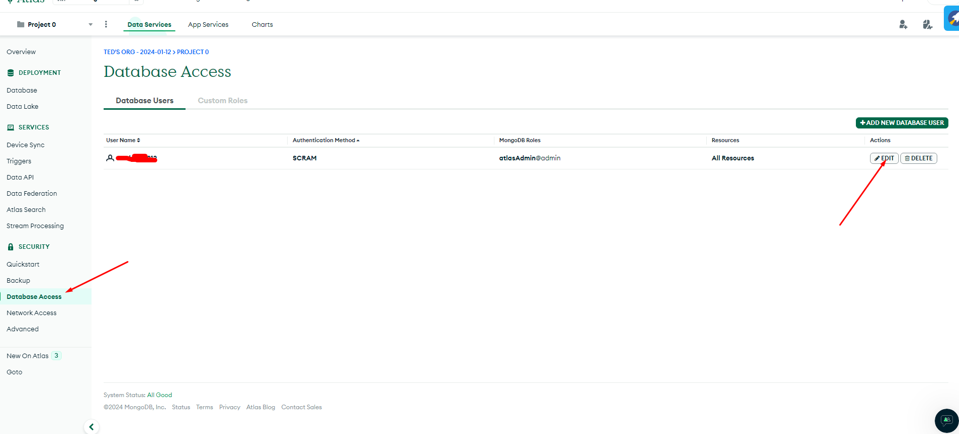Delete the database user
This screenshot has height=434, width=959.
919,158
